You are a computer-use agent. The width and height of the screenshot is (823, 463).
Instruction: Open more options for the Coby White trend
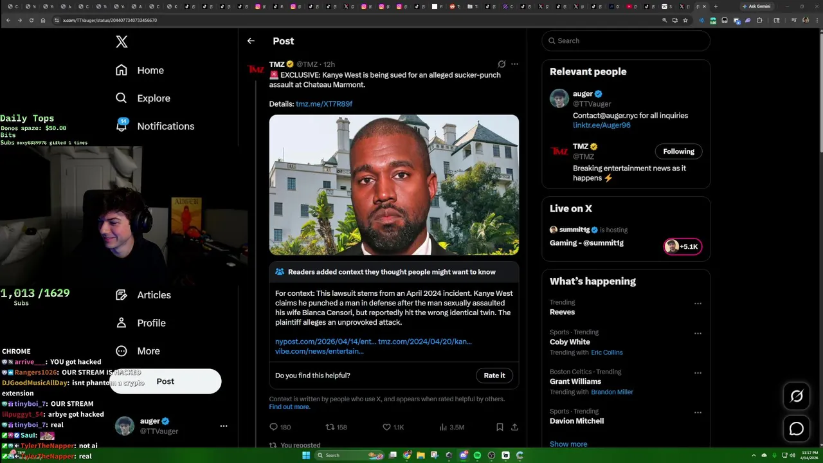click(698, 334)
